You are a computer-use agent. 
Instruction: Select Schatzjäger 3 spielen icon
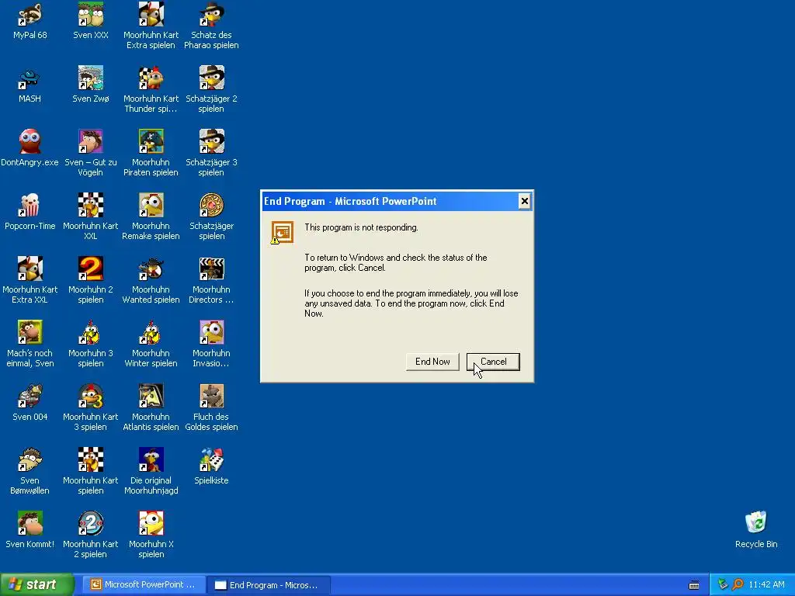(211, 141)
